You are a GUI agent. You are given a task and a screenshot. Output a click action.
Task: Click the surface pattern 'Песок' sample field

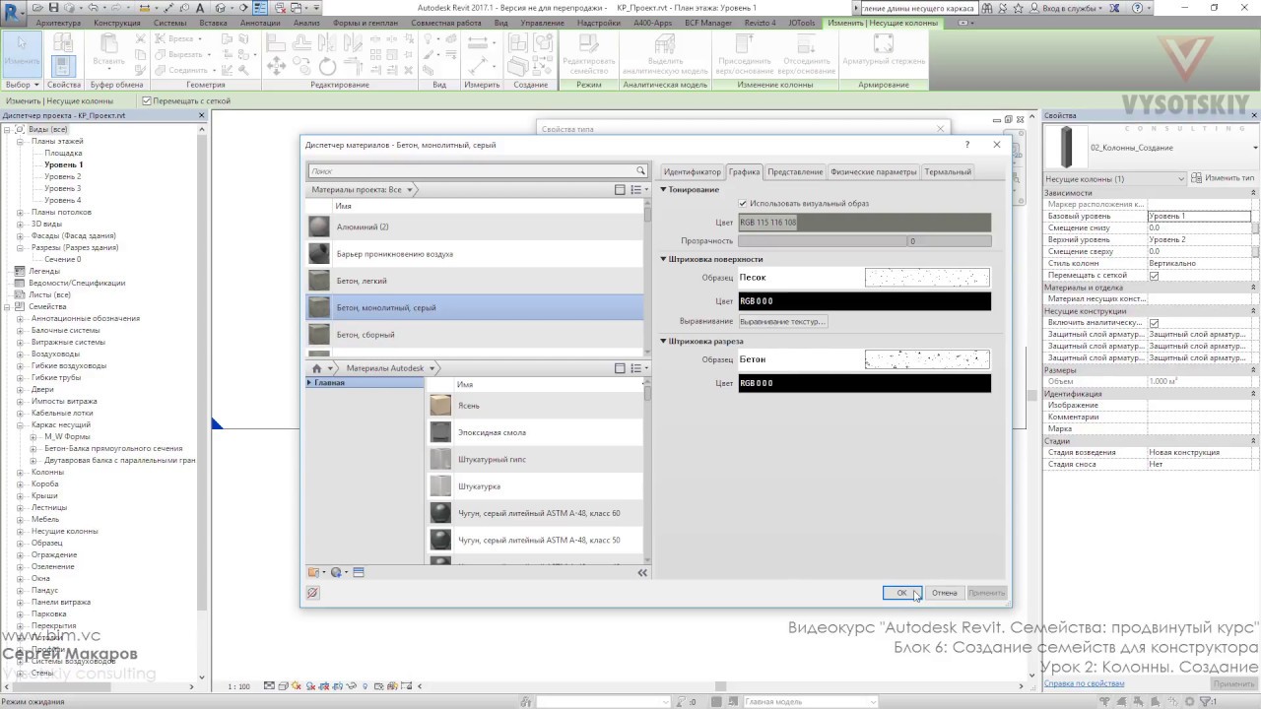[x=864, y=278]
